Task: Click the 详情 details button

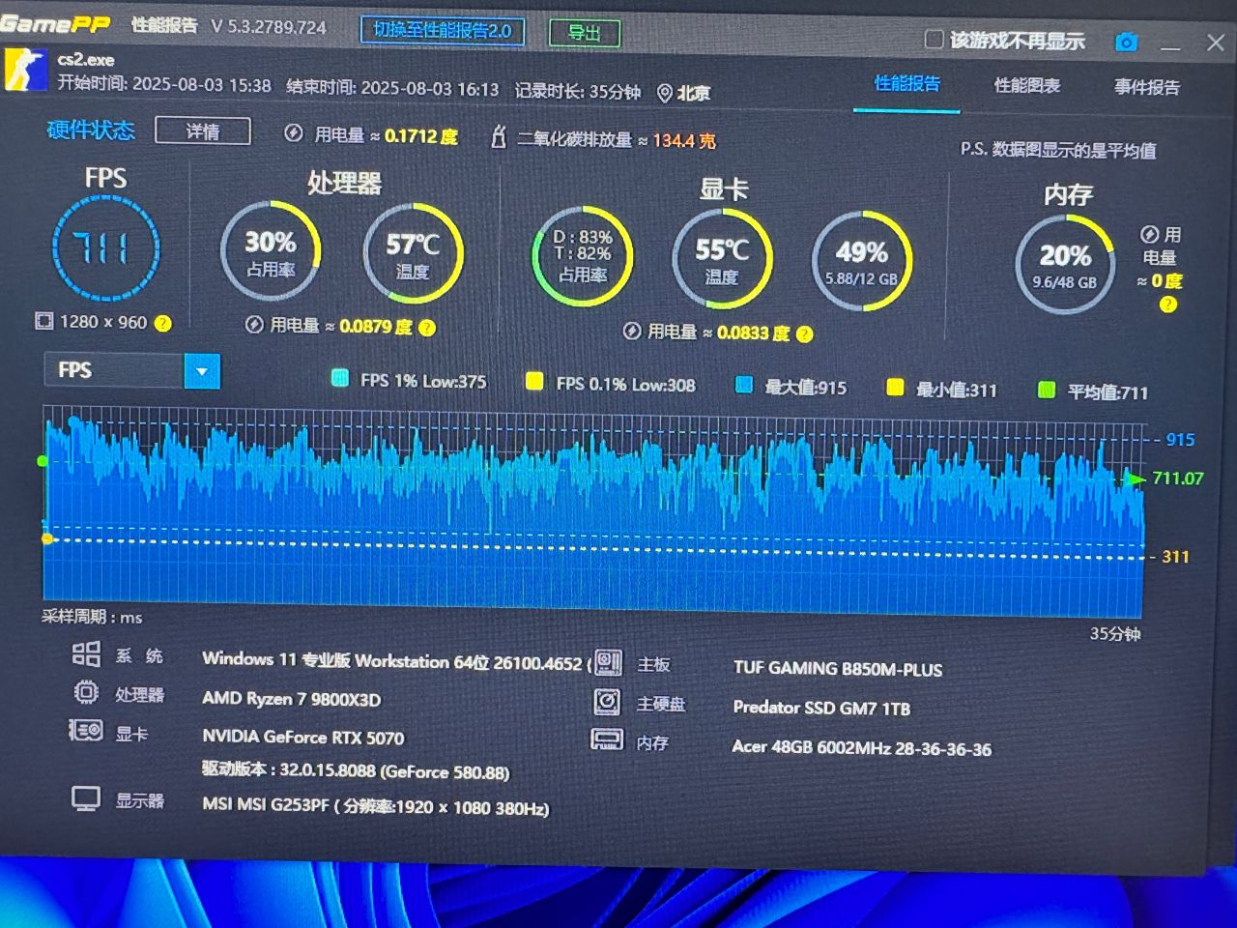Action: [203, 131]
